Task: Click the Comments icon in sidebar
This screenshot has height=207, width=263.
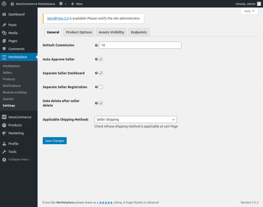Action: coord(4,49)
